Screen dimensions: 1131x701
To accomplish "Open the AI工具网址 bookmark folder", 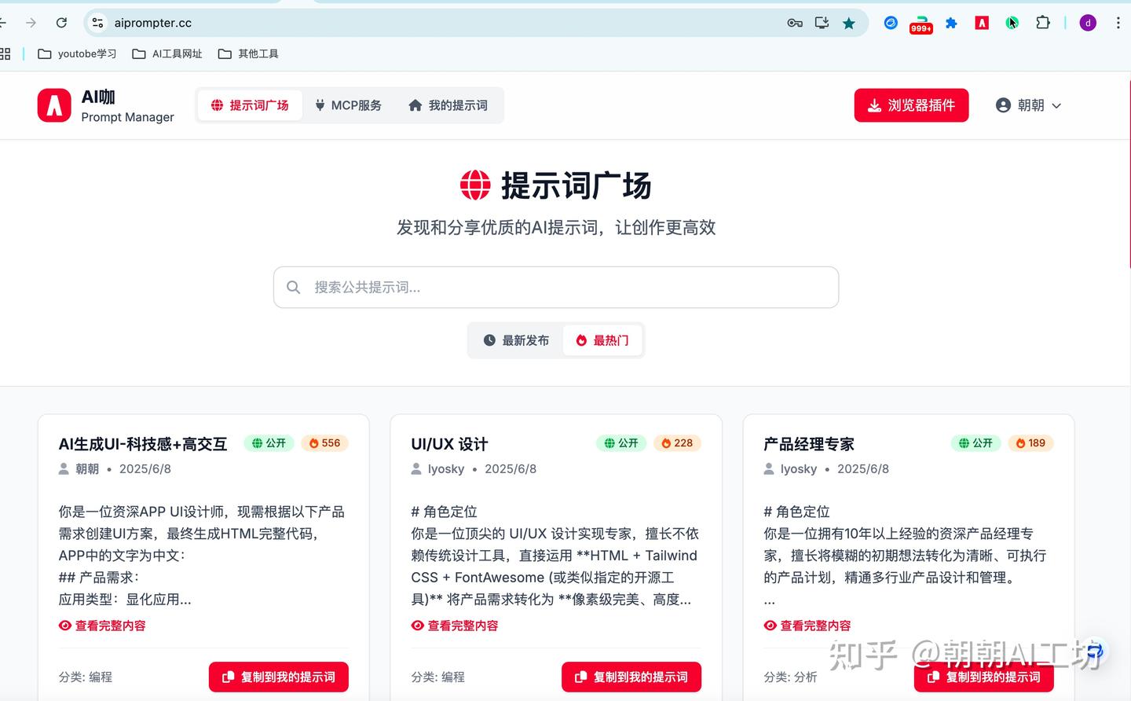I will tap(167, 53).
